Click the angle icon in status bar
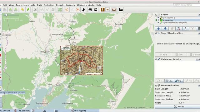Screen dimensions: 200x112 45,111
